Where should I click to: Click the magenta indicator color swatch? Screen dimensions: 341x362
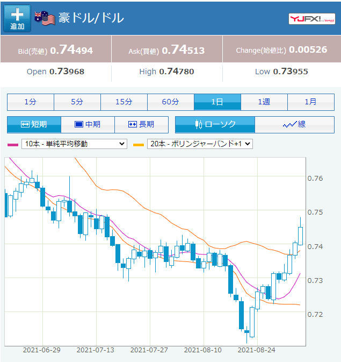[x=13, y=145]
